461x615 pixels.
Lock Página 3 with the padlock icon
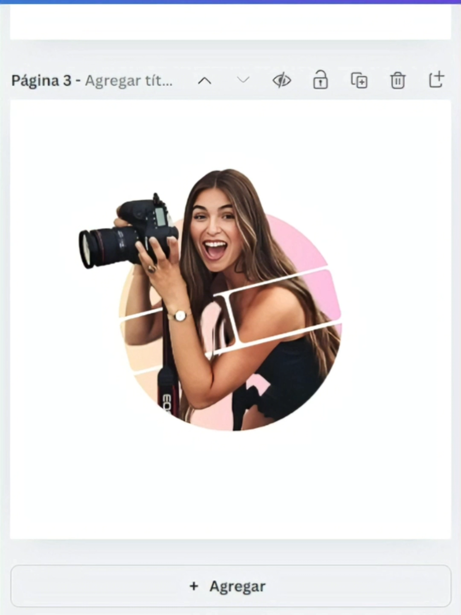point(320,80)
